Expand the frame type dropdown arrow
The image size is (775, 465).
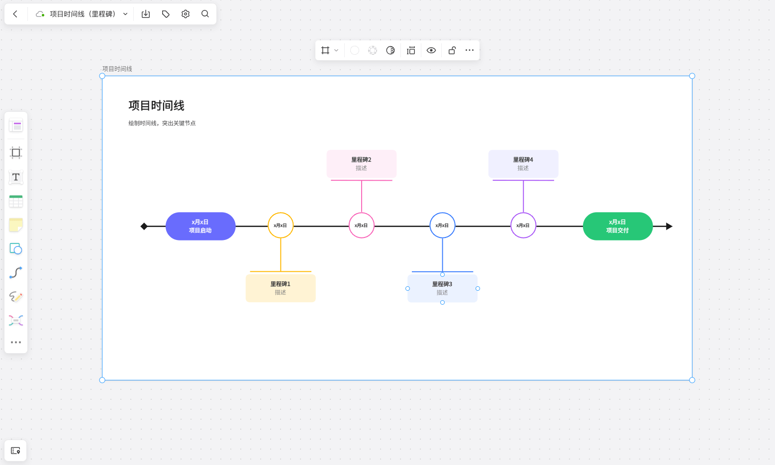point(336,50)
